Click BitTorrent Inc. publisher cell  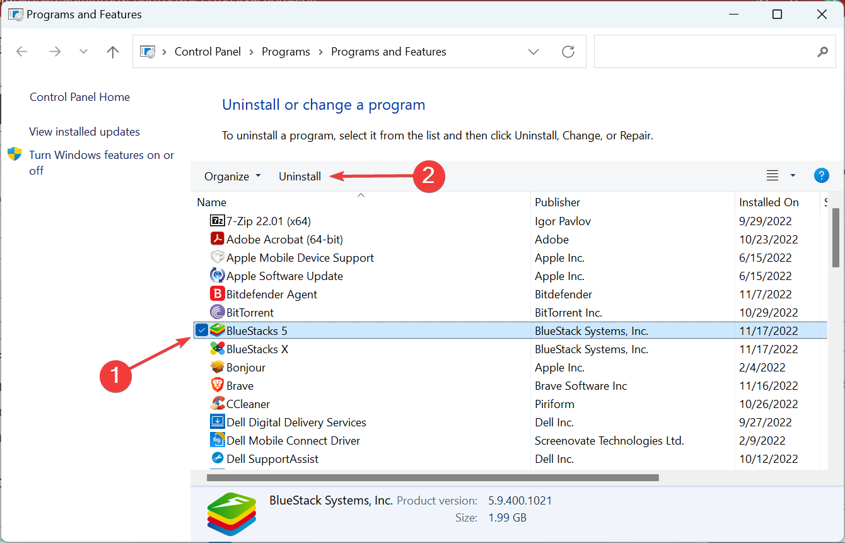[x=568, y=312]
